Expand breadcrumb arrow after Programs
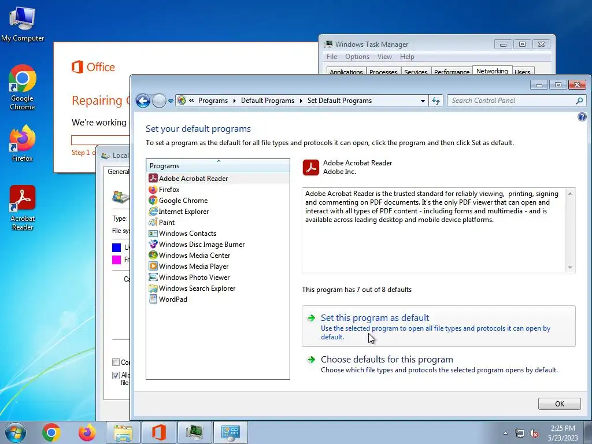This screenshot has height=444, width=592. pos(235,101)
